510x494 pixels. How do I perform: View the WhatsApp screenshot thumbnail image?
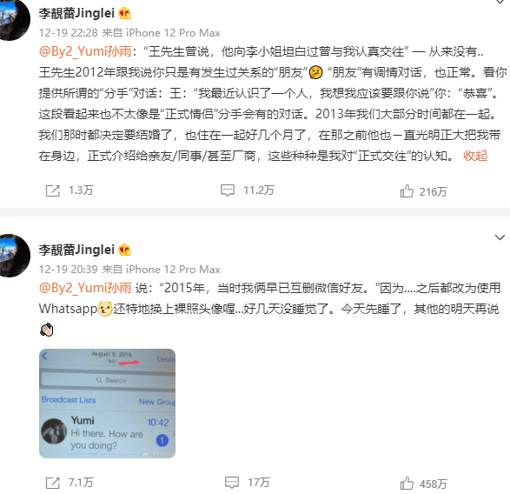[x=108, y=404]
